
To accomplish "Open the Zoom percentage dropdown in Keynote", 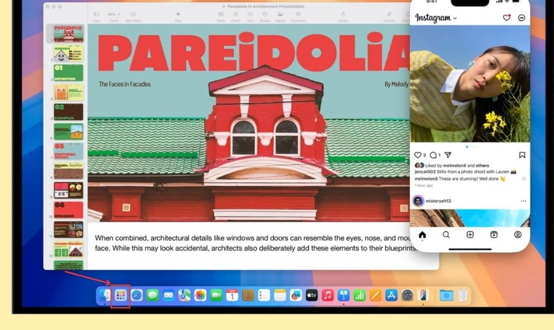I will click(x=114, y=15).
